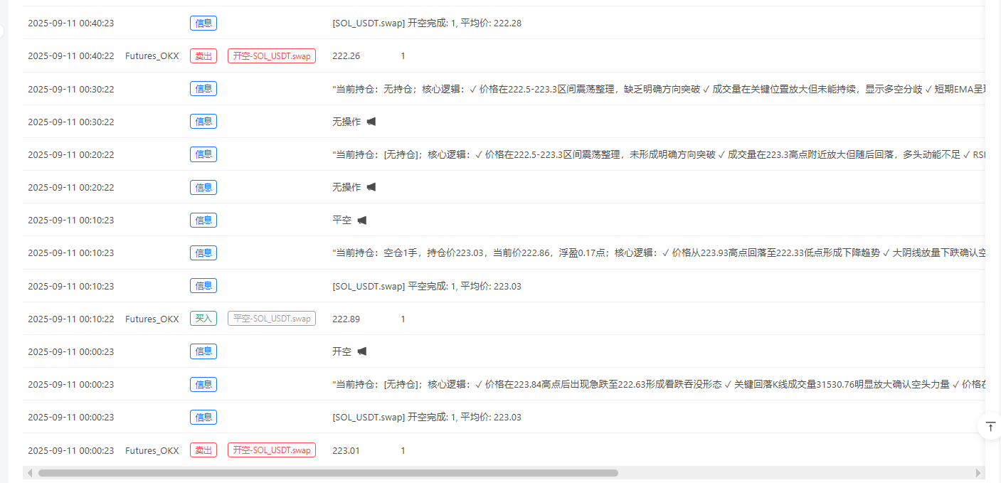Click the right scroll arrow of the horizontal scrollbar
The image size is (1001, 483).
[x=977, y=472]
